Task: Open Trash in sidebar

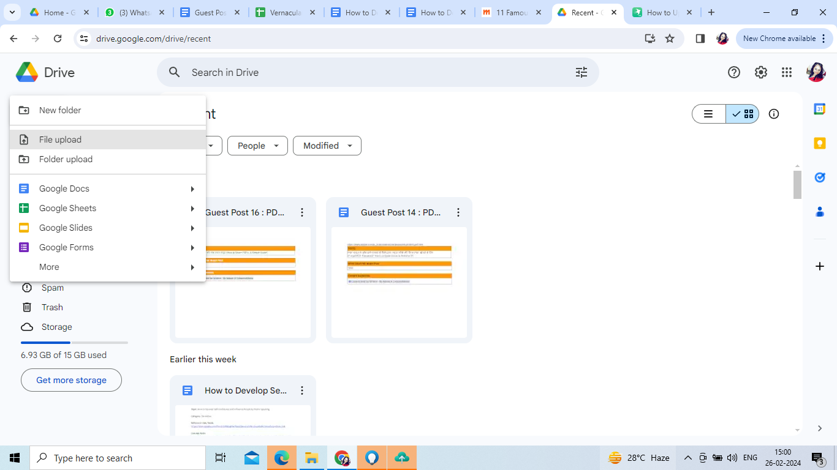Action: pos(52,307)
